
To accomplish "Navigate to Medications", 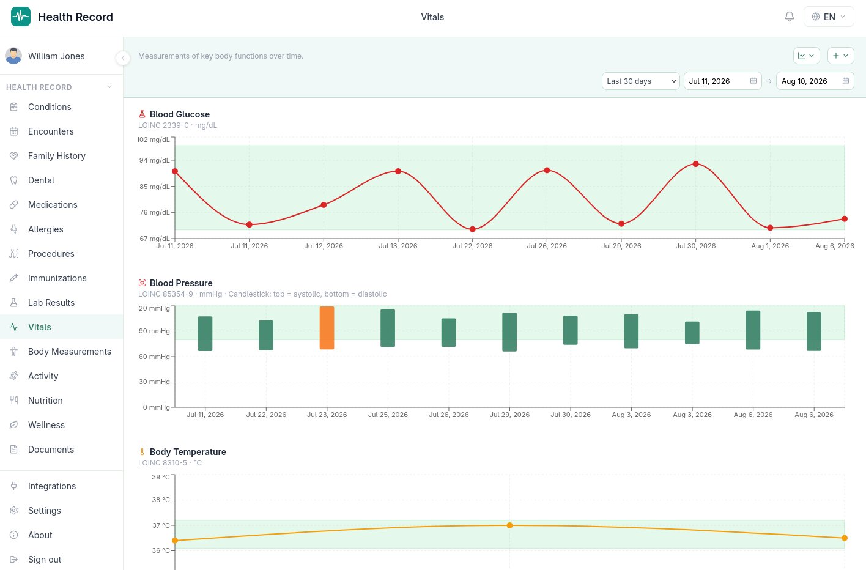I will point(61,205).
